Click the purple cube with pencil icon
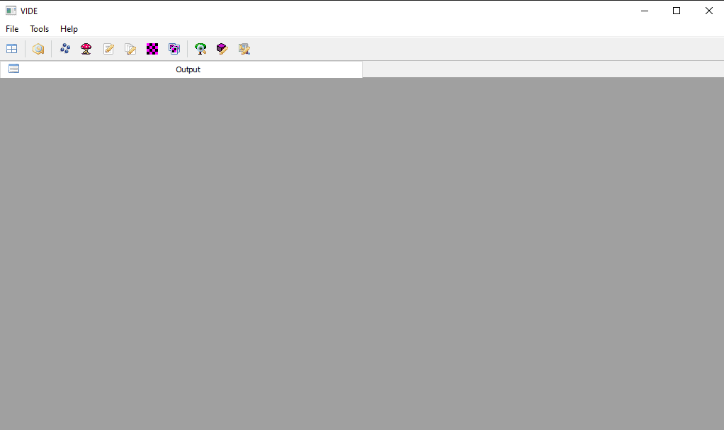 (x=222, y=48)
